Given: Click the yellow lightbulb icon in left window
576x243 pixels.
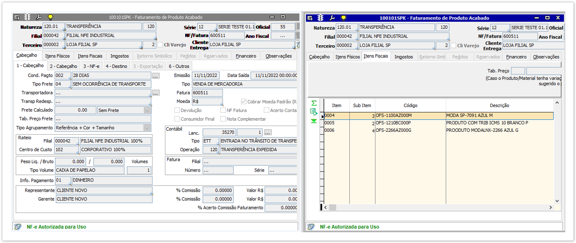Looking at the screenshot, I should pyautogui.click(x=50, y=17).
